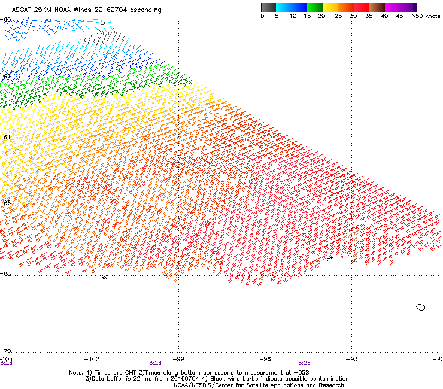The image size is (443, 389).
Task: Click the -102 longitude label
Action: tap(92, 359)
